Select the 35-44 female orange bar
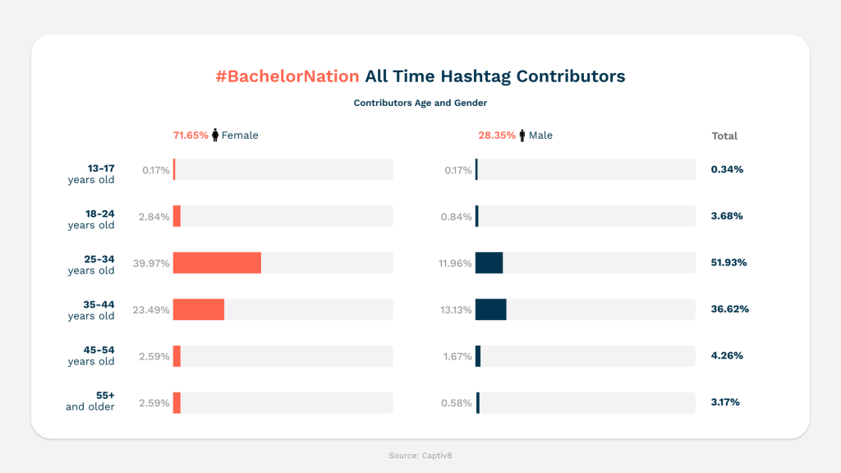Image resolution: width=841 pixels, height=473 pixels. [199, 310]
